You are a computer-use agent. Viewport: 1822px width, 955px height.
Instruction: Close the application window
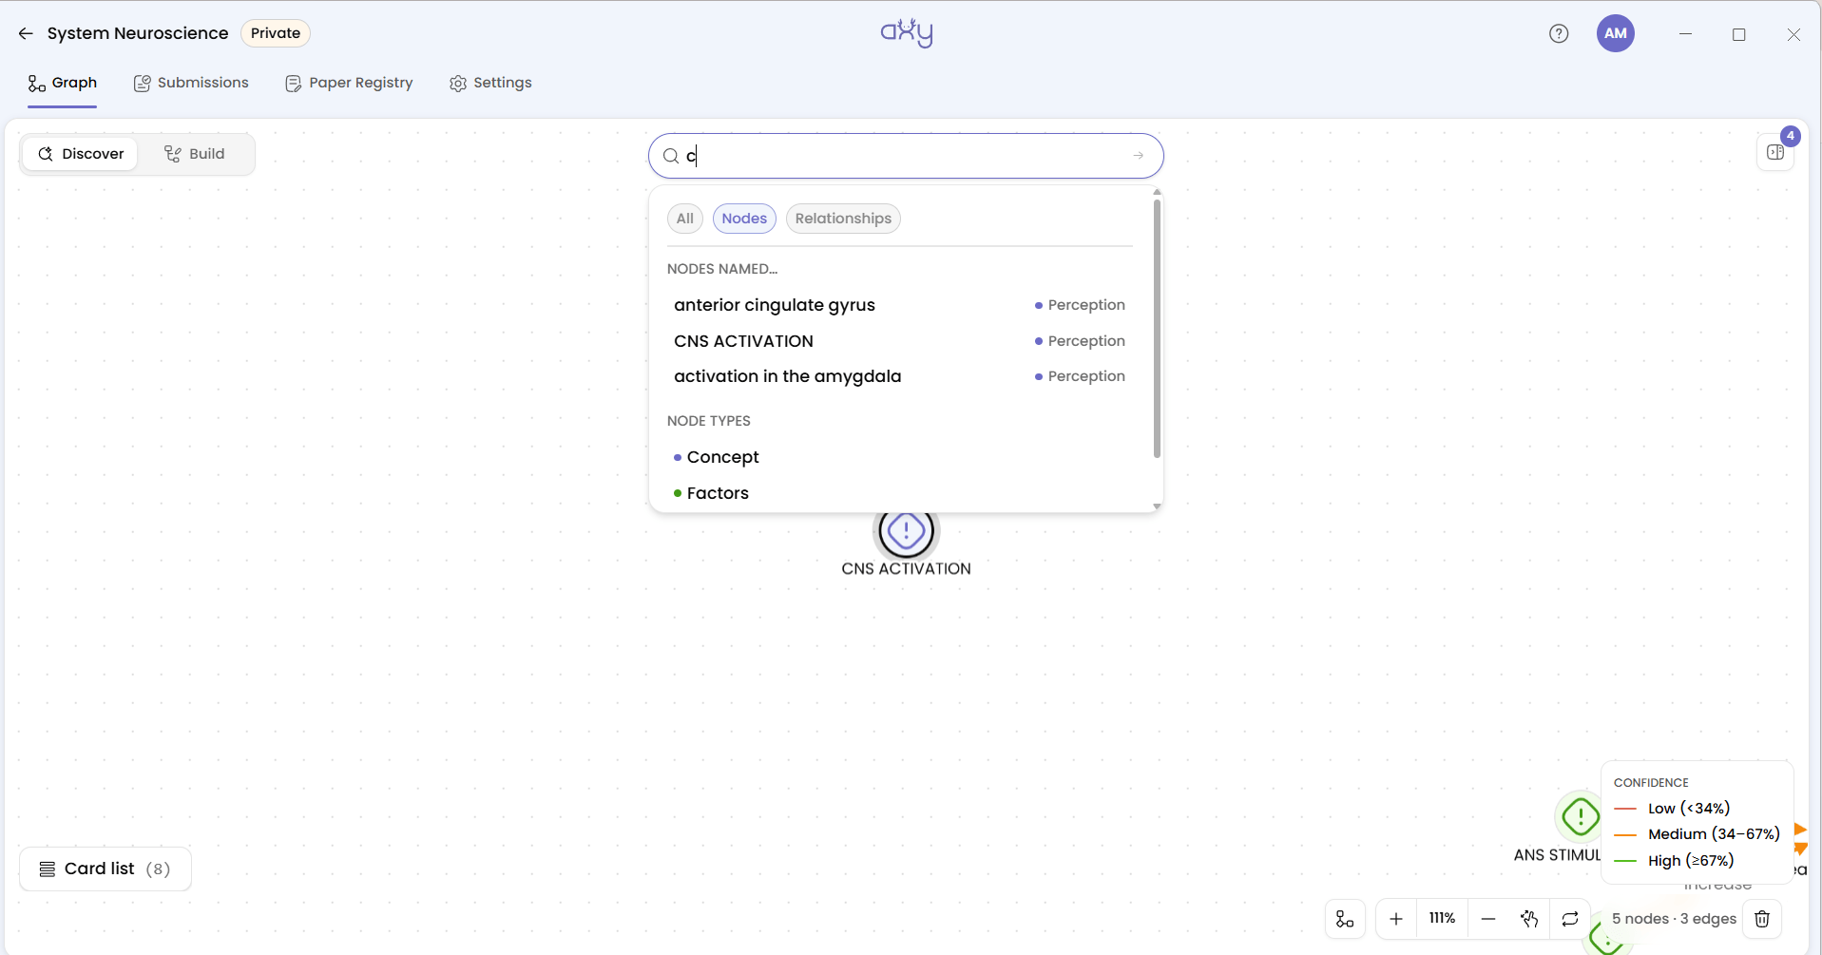[1793, 34]
